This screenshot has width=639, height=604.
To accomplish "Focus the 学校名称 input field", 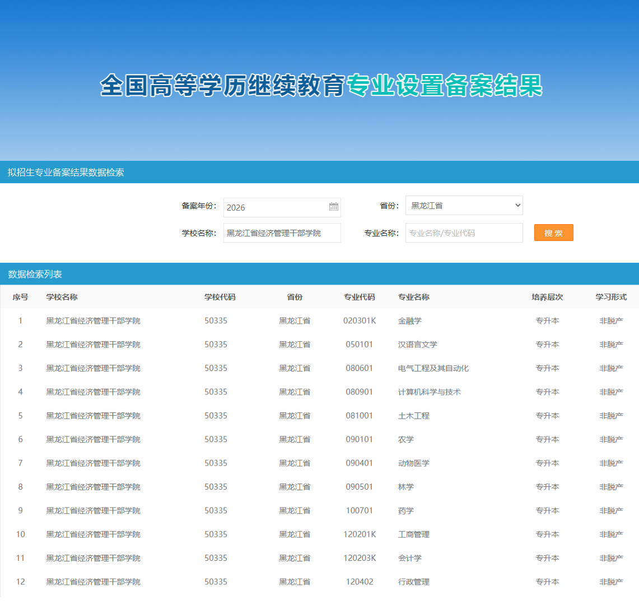I will pos(282,233).
